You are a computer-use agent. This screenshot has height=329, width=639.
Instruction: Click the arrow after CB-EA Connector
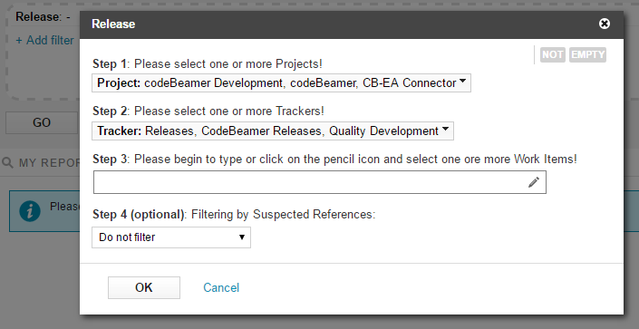coord(462,82)
